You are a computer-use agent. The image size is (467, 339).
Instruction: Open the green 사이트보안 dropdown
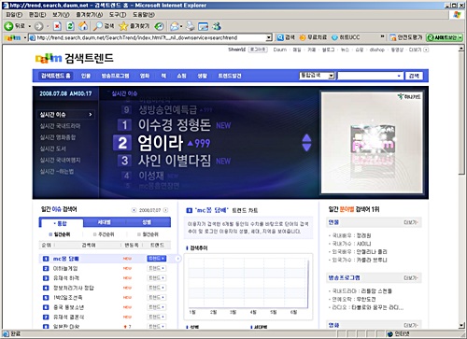460,37
